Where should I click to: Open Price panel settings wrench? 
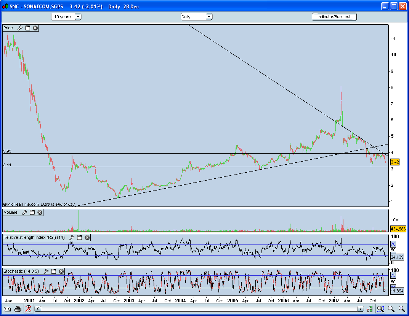click(x=20, y=28)
